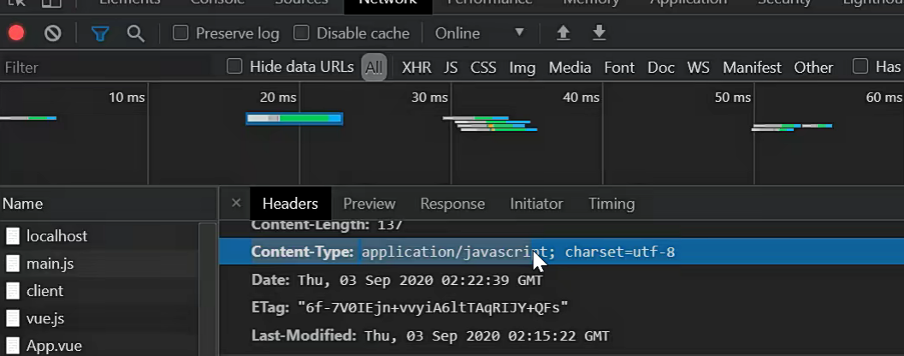Clear the network log
Viewport: 904px width, 356px height.
point(53,33)
